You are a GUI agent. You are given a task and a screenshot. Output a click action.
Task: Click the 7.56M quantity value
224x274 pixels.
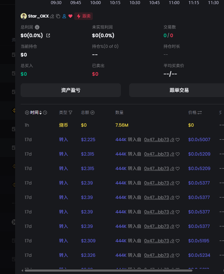pos(122,125)
